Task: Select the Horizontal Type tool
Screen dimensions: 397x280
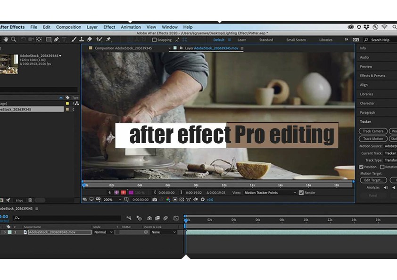Action: (x=64, y=40)
